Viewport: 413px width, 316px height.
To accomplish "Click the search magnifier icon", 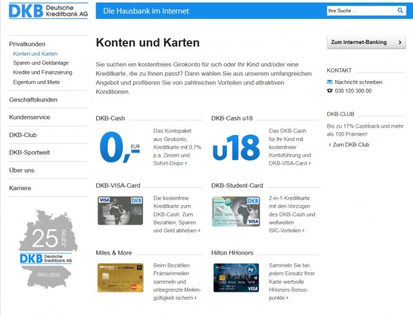I will point(400,11).
